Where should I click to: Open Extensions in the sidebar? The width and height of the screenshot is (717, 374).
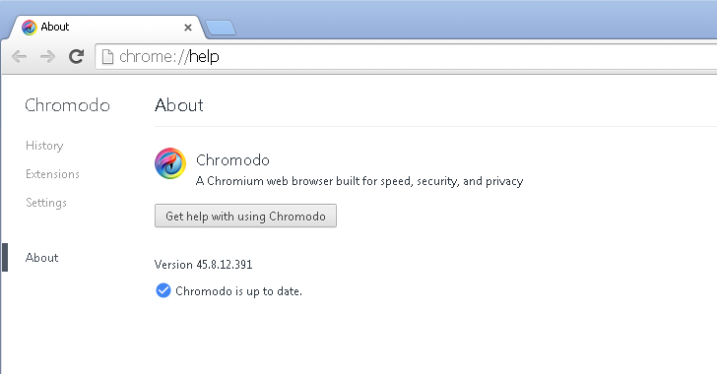pos(52,174)
